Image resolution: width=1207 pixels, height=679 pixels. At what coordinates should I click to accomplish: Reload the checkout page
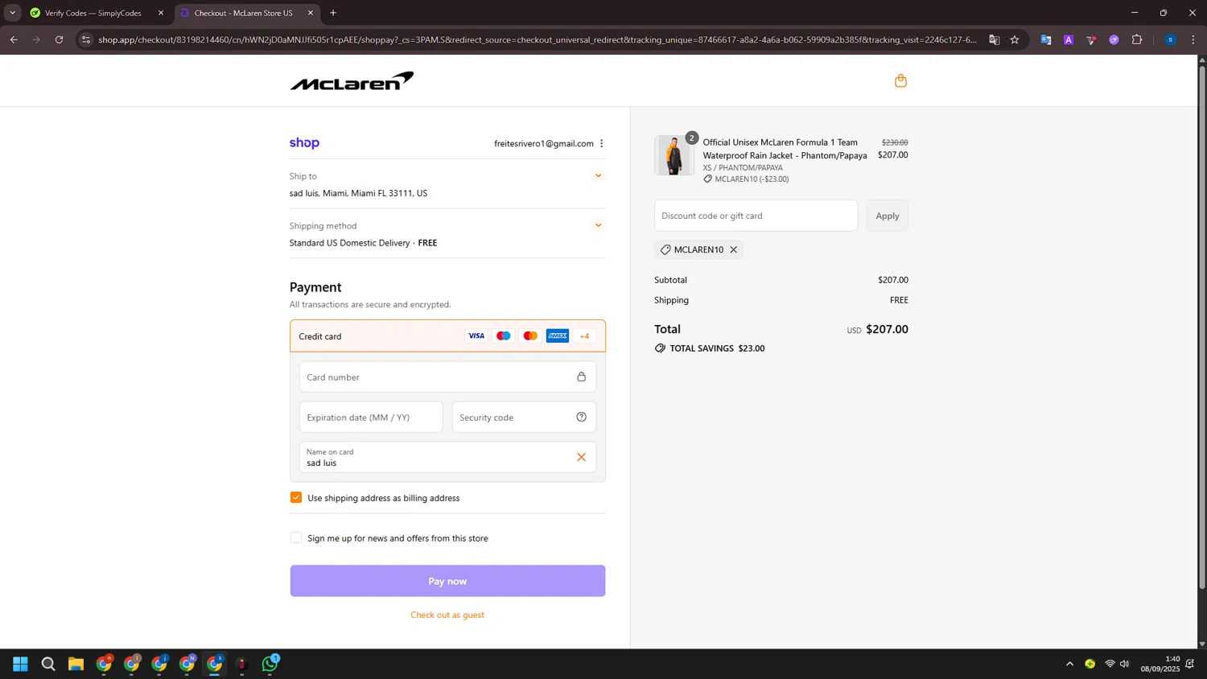click(59, 39)
